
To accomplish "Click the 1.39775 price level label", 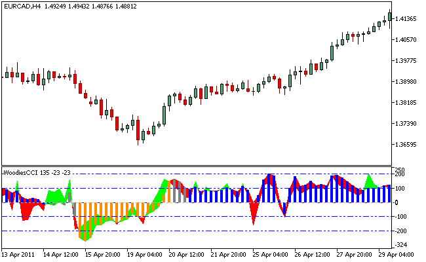I will 405,60.
